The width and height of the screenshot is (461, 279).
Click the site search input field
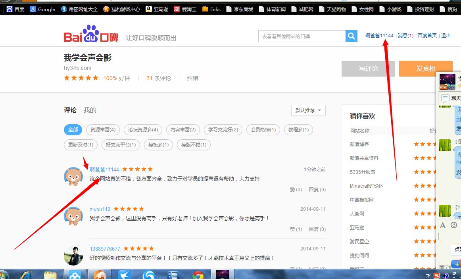coord(302,36)
